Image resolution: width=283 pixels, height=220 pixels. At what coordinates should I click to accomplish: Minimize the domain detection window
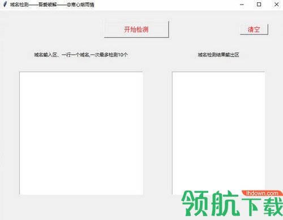[x=242, y=5]
